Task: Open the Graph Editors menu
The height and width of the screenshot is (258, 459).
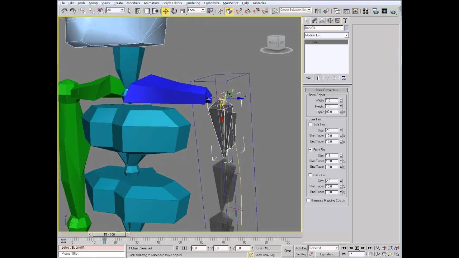Action: coord(172,3)
